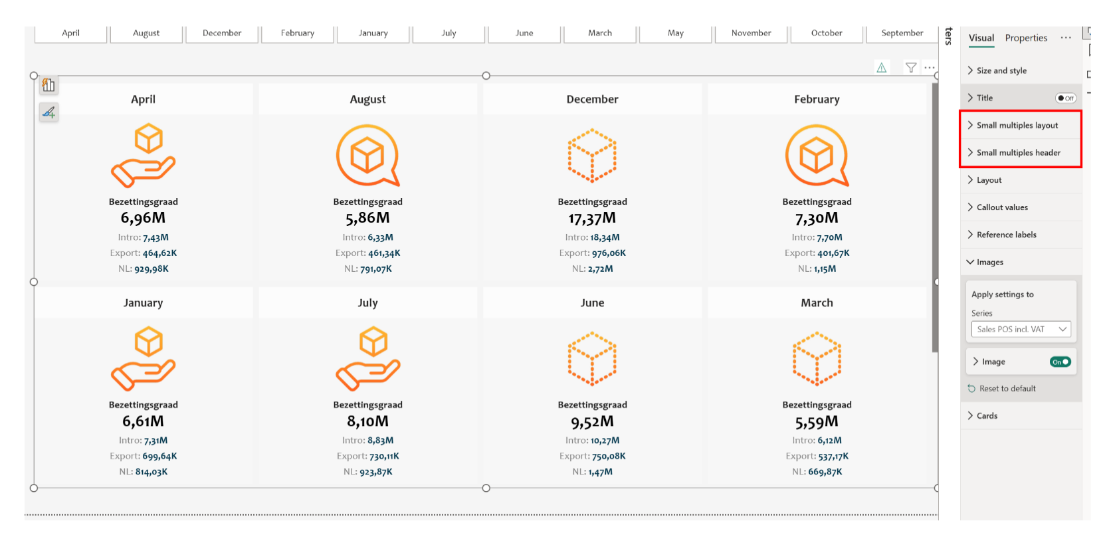Image resolution: width=1111 pixels, height=533 pixels.
Task: Click the warning triangle icon above the visual
Action: 881,68
